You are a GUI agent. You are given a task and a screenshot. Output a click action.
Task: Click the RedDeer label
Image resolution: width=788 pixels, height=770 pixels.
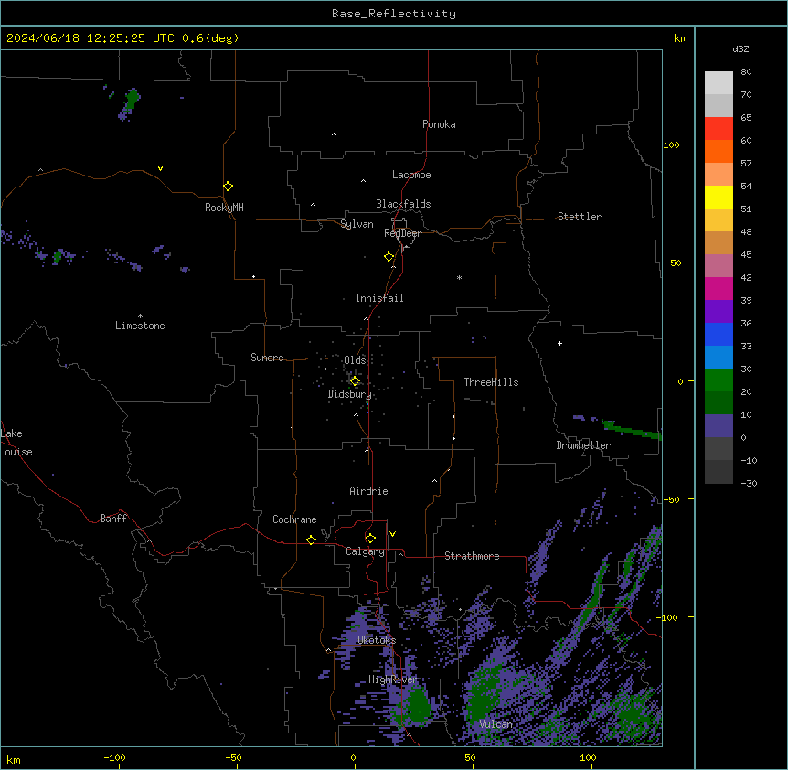pyautogui.click(x=402, y=233)
